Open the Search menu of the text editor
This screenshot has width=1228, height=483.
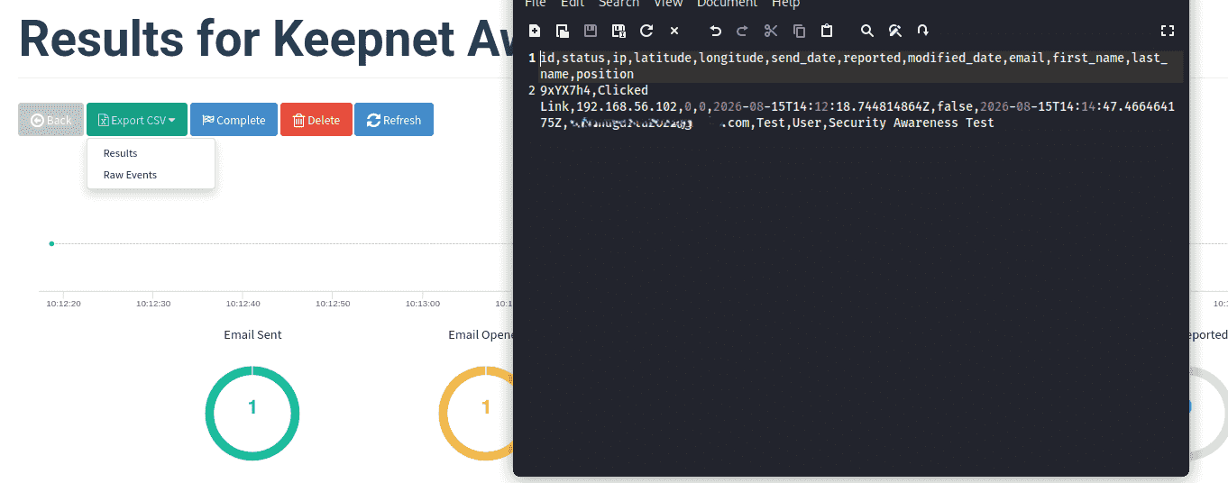[x=619, y=4]
